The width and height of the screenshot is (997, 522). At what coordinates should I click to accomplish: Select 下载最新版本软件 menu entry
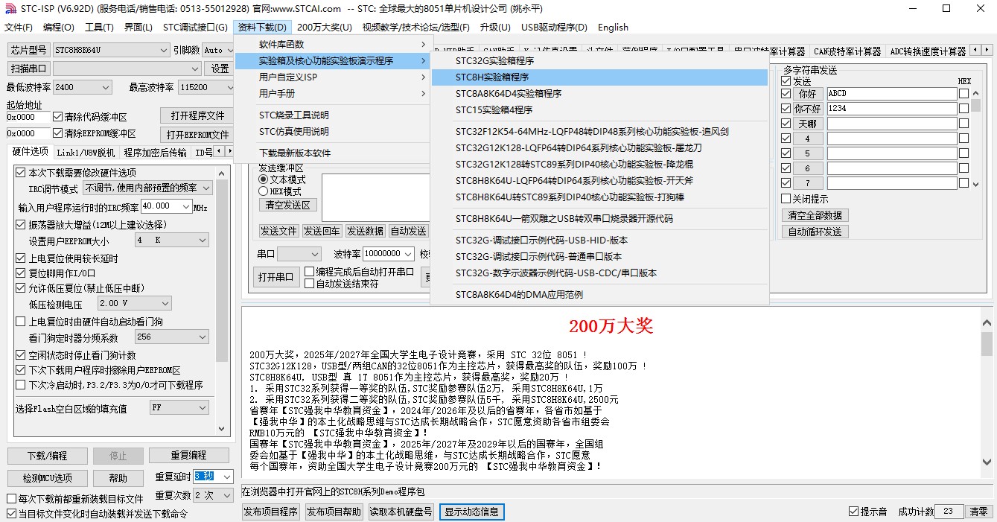tap(332, 153)
